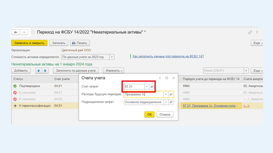The height and width of the screenshot is (153, 273).
Task: Go forward with the right arrow button
Action: 24,32
